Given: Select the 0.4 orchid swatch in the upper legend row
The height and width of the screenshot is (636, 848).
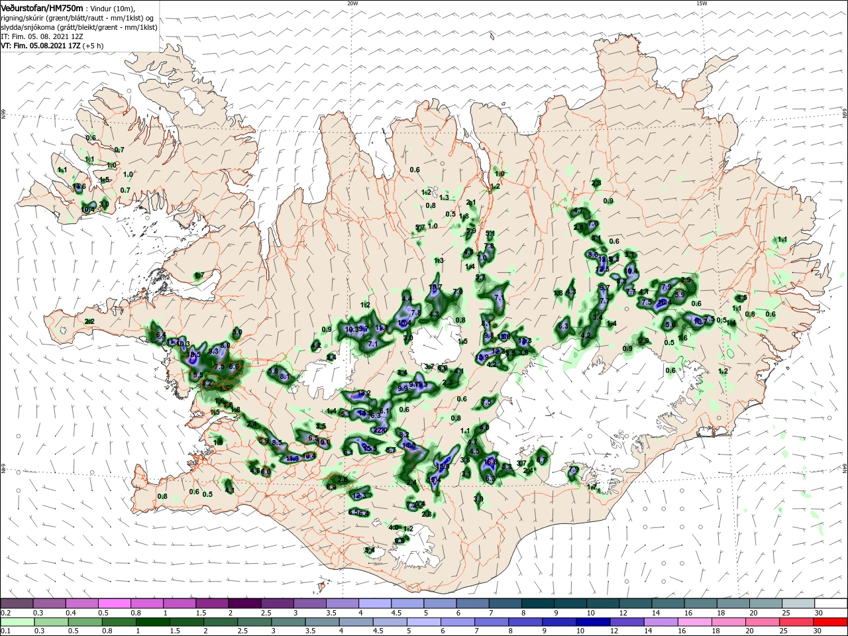Looking at the screenshot, I should 81,604.
